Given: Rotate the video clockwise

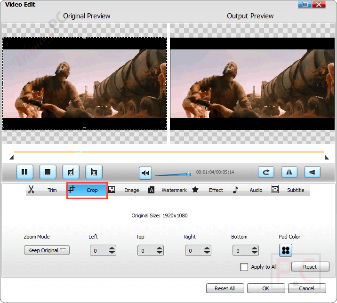Looking at the screenshot, I should (266, 172).
